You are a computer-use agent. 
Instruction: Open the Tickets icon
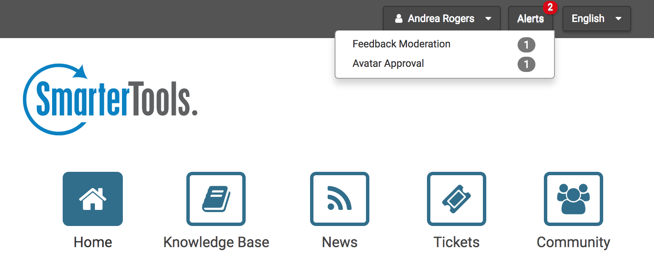[x=457, y=199]
